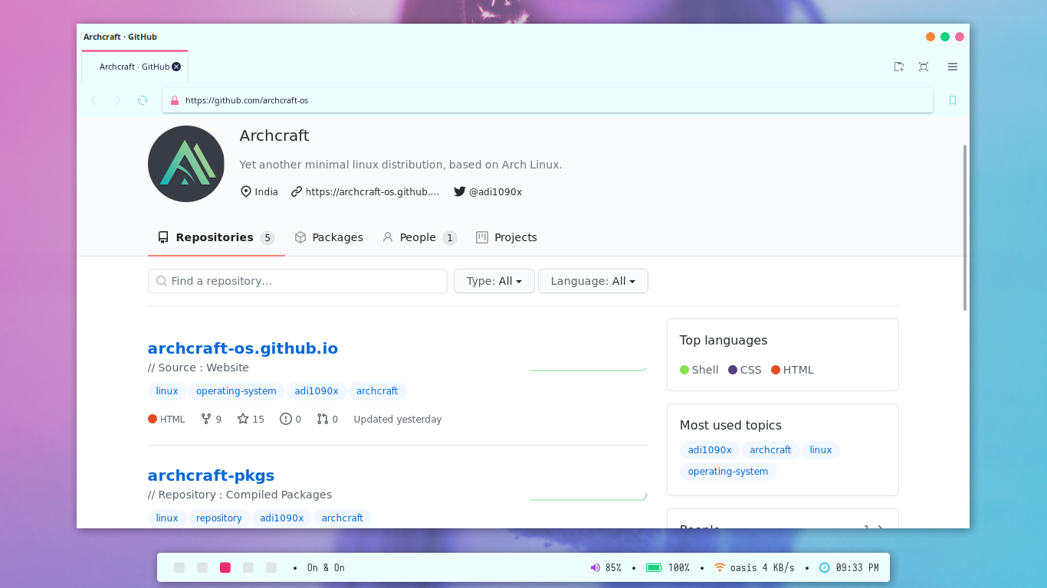Close the Archcraft · GitHub browser tab
This screenshot has width=1047, height=588.
(176, 67)
